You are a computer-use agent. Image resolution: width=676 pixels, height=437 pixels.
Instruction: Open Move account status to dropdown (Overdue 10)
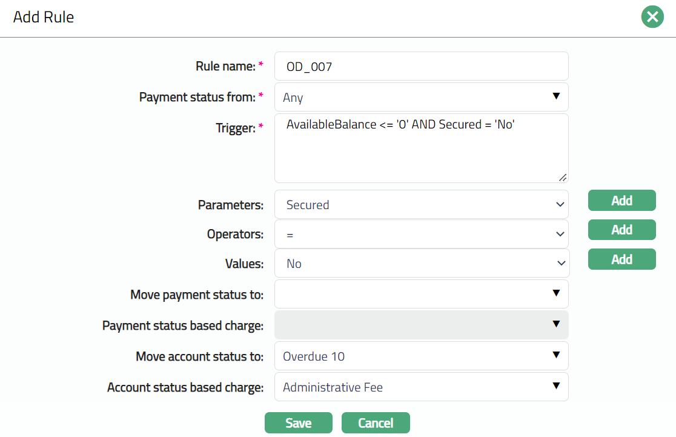[421, 356]
